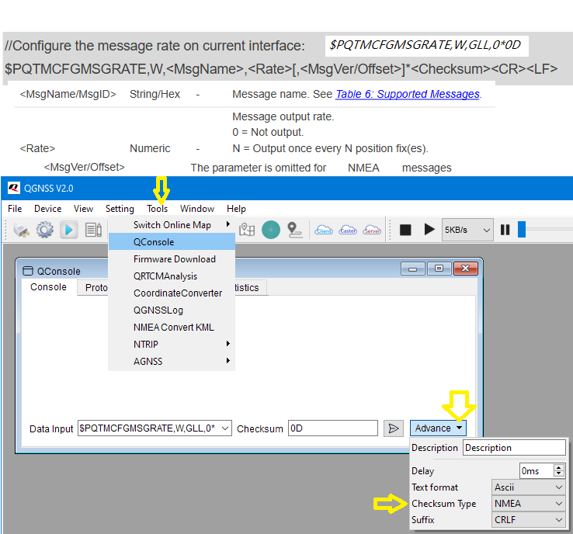Open the NTRIP Server cloud icon
This screenshot has width=573, height=534.
click(372, 230)
